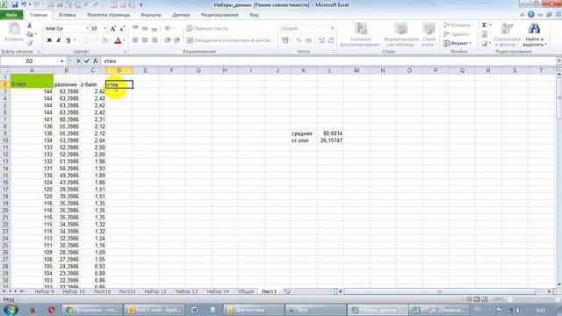Open Условное форматирование menu
Screen dimensions: 562x316
pyautogui.click(x=360, y=34)
